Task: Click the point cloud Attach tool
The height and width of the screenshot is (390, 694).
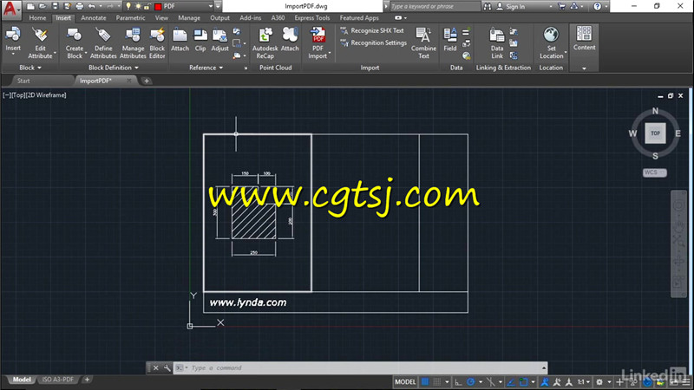Action: tap(290, 40)
